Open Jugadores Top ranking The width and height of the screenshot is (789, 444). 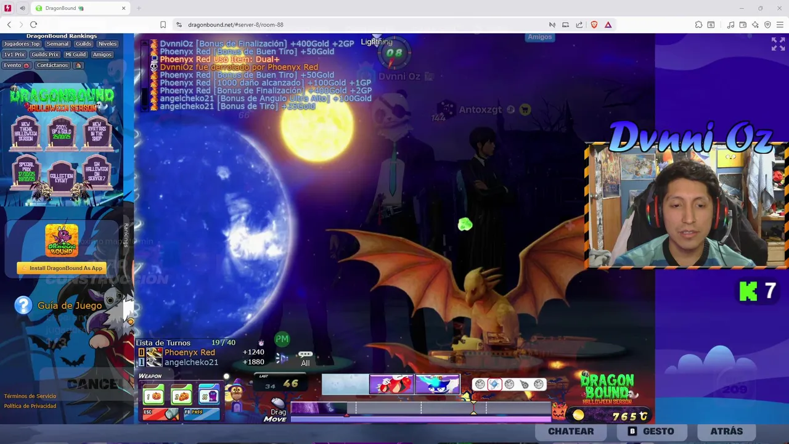coord(22,44)
